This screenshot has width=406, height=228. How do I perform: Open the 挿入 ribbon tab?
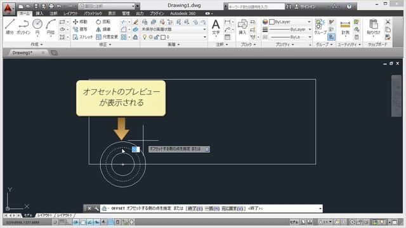pyautogui.click(x=39, y=13)
